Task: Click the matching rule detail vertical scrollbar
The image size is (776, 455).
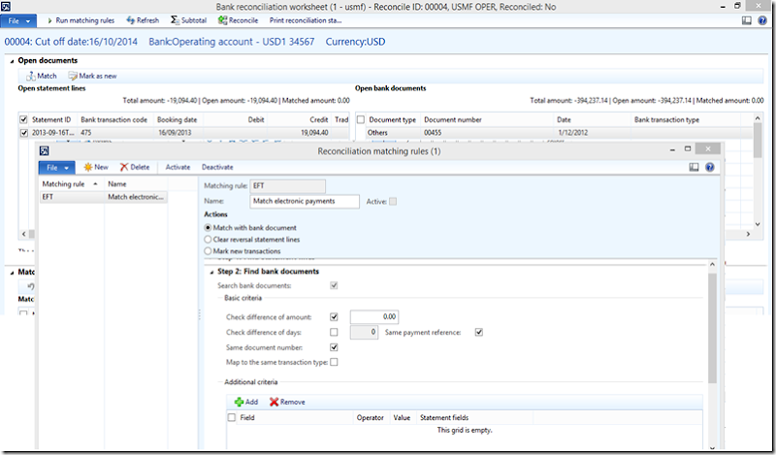Action: [712, 328]
